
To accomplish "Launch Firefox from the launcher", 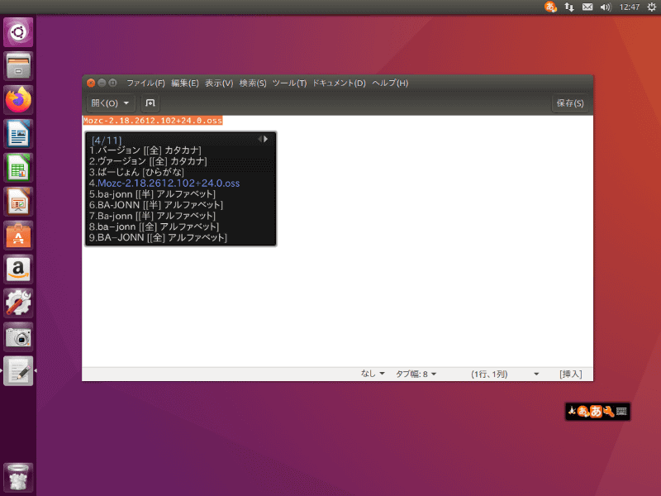I will pyautogui.click(x=18, y=99).
